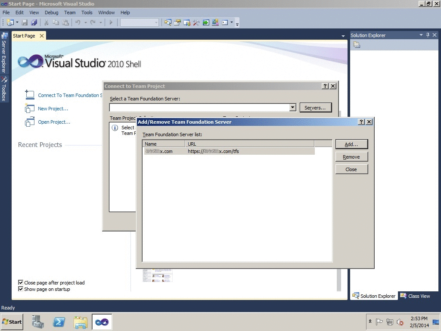Click the Name column header

[x=164, y=144]
